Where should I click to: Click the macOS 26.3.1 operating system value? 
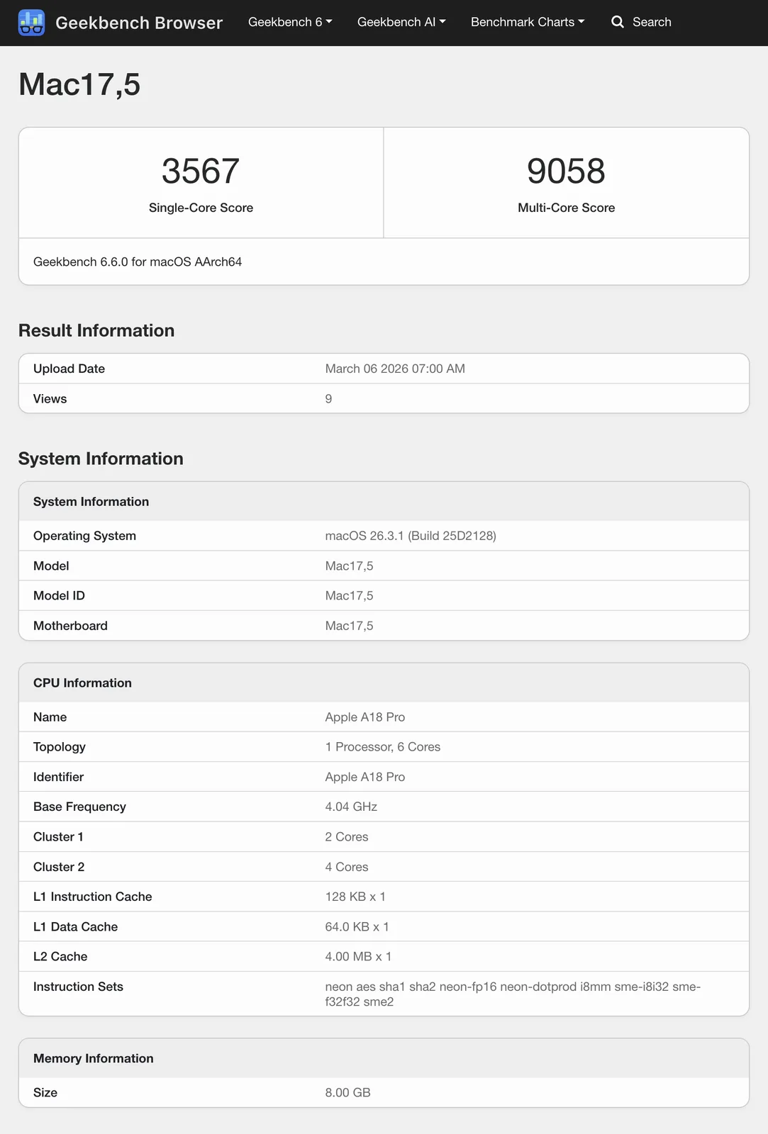click(x=411, y=536)
